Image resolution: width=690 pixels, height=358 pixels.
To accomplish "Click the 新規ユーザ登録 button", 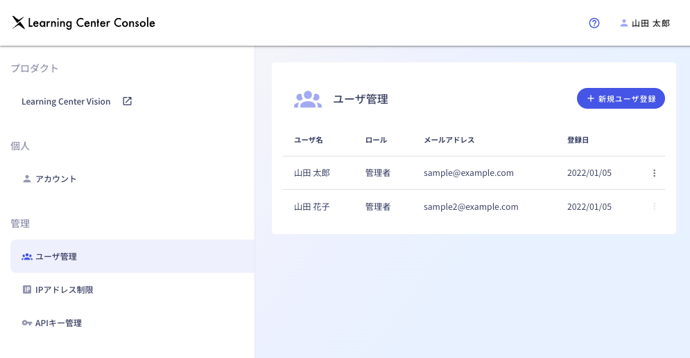I will click(x=621, y=98).
